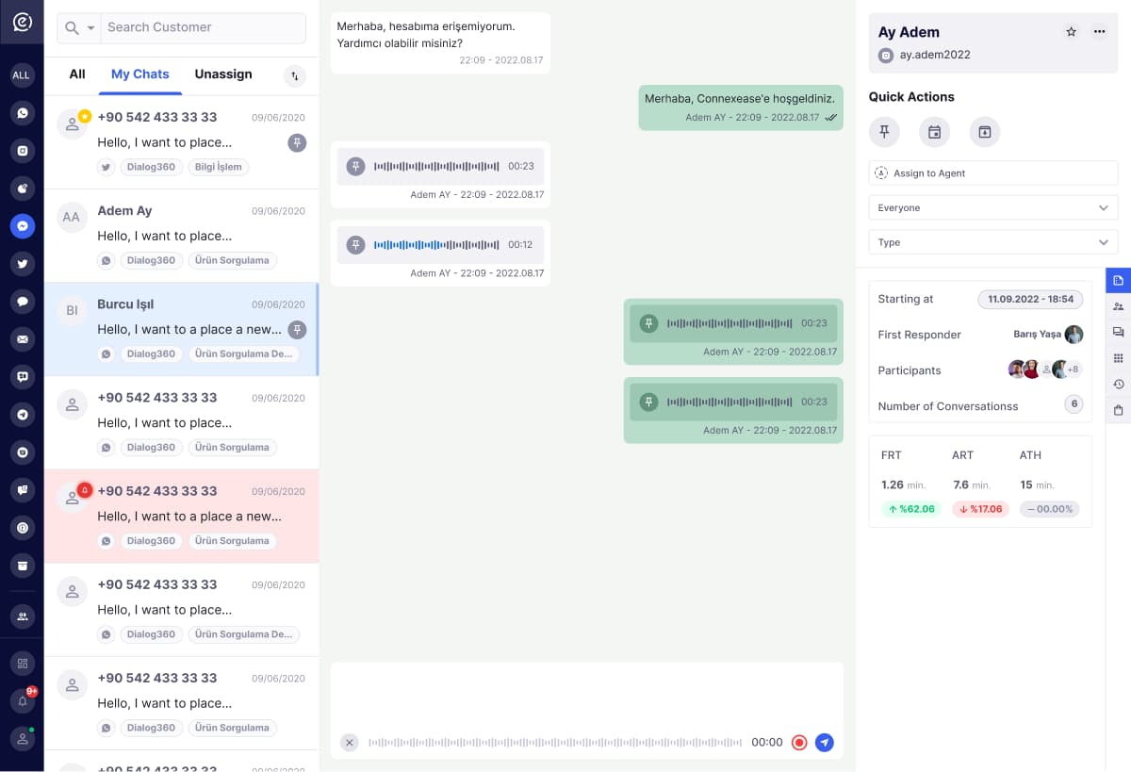1131x772 pixels.
Task: Open notifications bell with 9+ badge
Action: tap(22, 700)
